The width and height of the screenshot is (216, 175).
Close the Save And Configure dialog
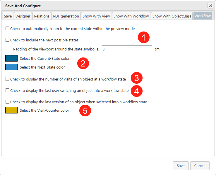[x=210, y=6]
